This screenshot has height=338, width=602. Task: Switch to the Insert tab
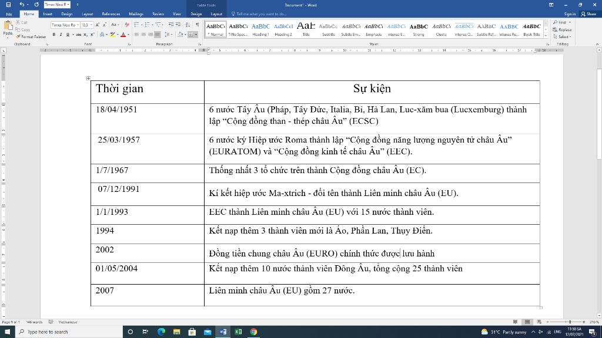pyautogui.click(x=48, y=14)
